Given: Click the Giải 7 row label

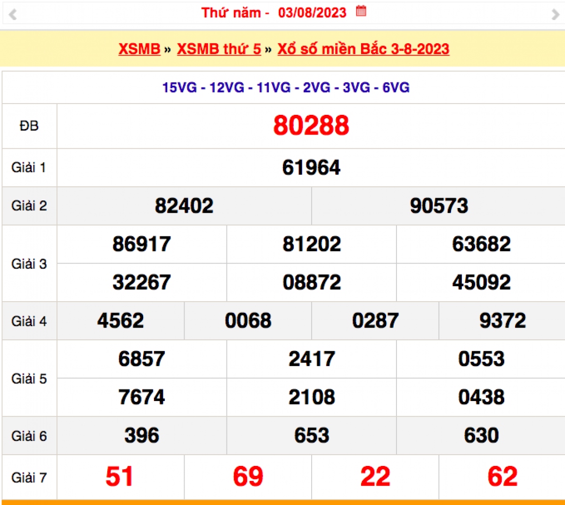Looking at the screenshot, I should (x=29, y=478).
